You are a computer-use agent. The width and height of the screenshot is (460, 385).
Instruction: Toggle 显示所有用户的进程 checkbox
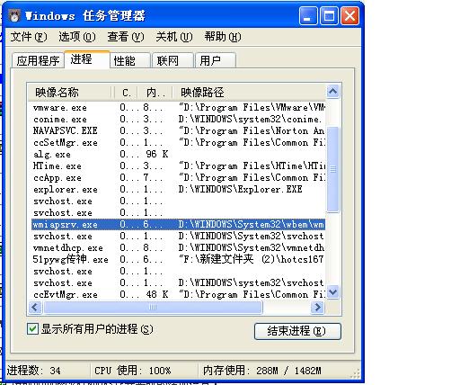[32, 329]
